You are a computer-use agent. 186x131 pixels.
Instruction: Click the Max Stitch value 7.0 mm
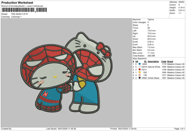pyautogui.click(x=151, y=47)
